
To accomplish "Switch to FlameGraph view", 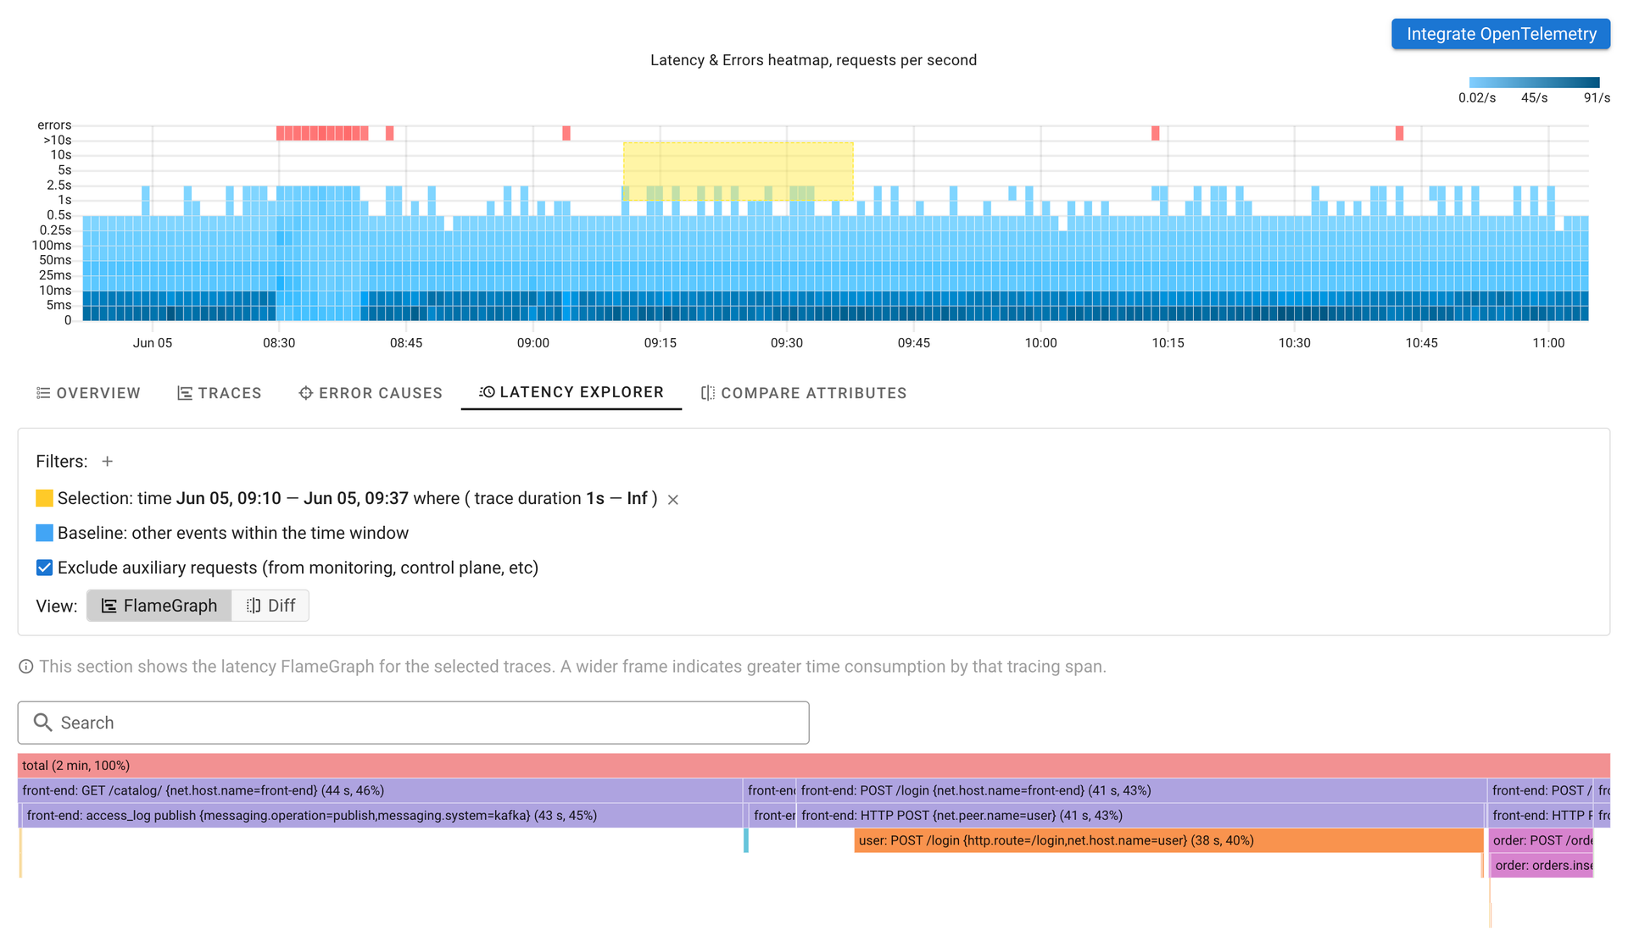I will [159, 606].
